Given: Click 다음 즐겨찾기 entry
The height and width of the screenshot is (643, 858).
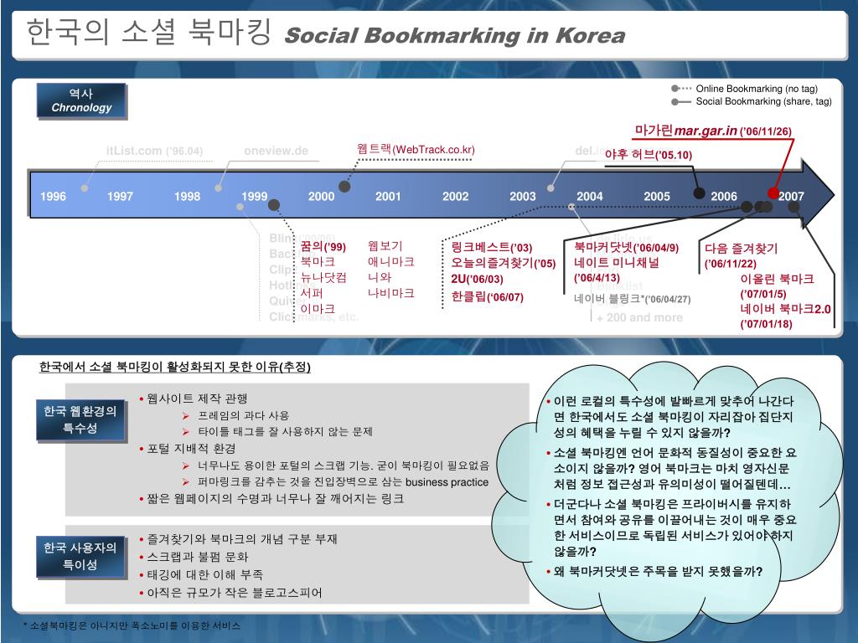Looking at the screenshot, I should pos(741,249).
